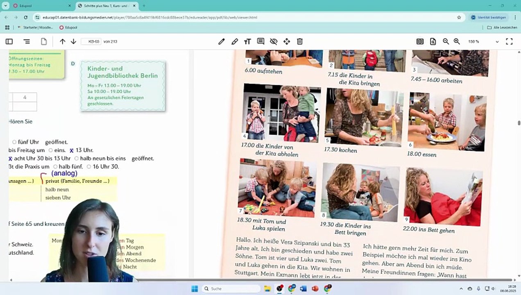521x295 pixels.
Task: Click the page number field KB-65
Action: [91, 41]
